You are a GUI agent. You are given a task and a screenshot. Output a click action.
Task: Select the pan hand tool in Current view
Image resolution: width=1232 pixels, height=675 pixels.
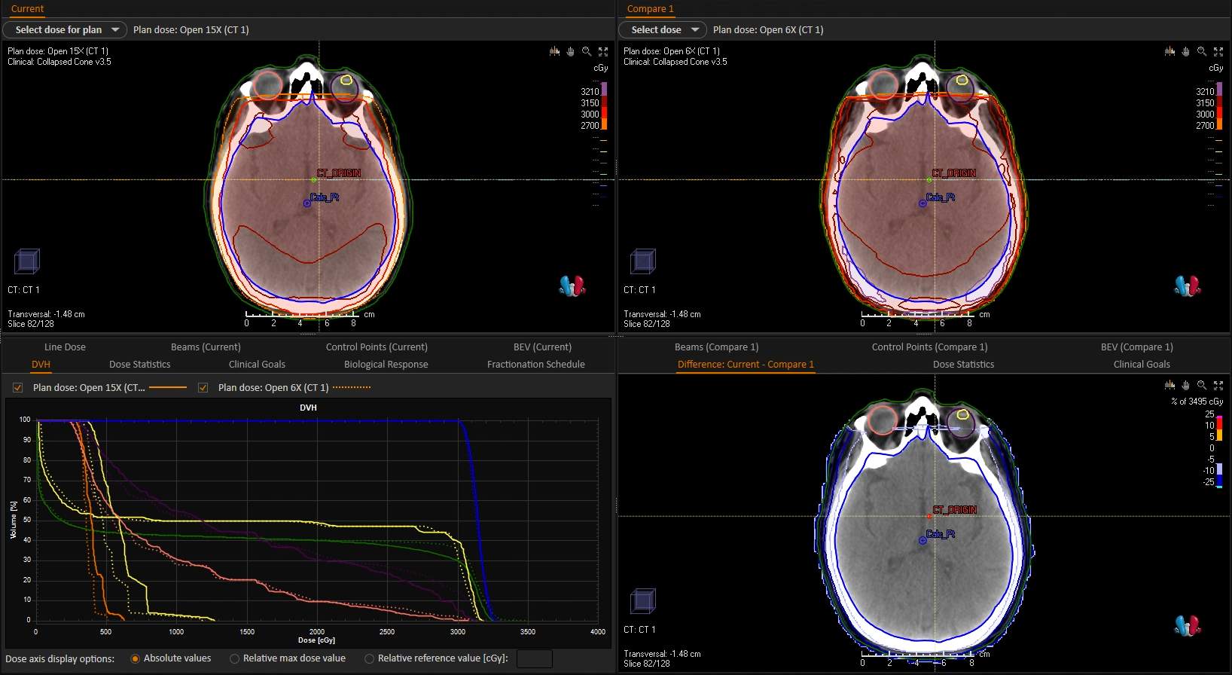coord(570,51)
